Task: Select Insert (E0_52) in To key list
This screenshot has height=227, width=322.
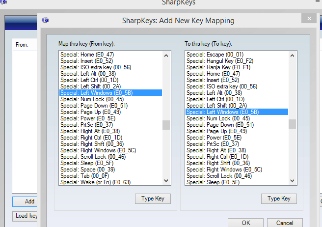Action: pos(237,80)
